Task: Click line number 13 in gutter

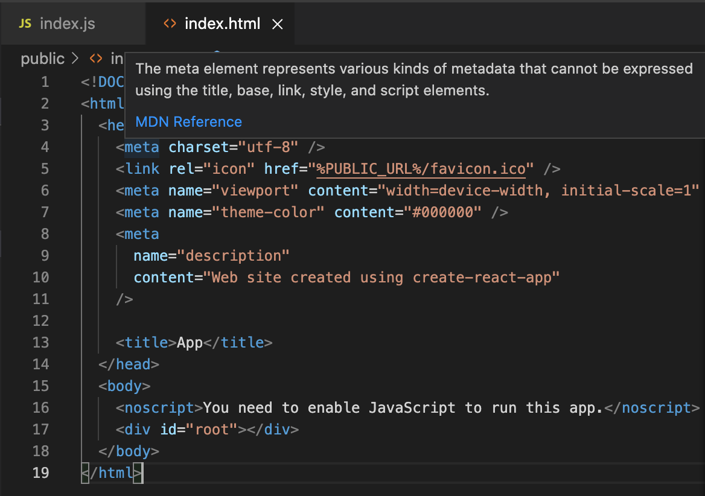Action: tap(41, 342)
